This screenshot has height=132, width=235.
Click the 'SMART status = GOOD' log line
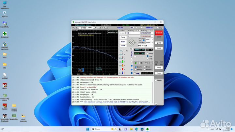click(x=88, y=92)
